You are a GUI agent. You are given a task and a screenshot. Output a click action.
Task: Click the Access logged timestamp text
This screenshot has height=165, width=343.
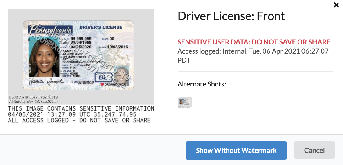[x=253, y=56]
